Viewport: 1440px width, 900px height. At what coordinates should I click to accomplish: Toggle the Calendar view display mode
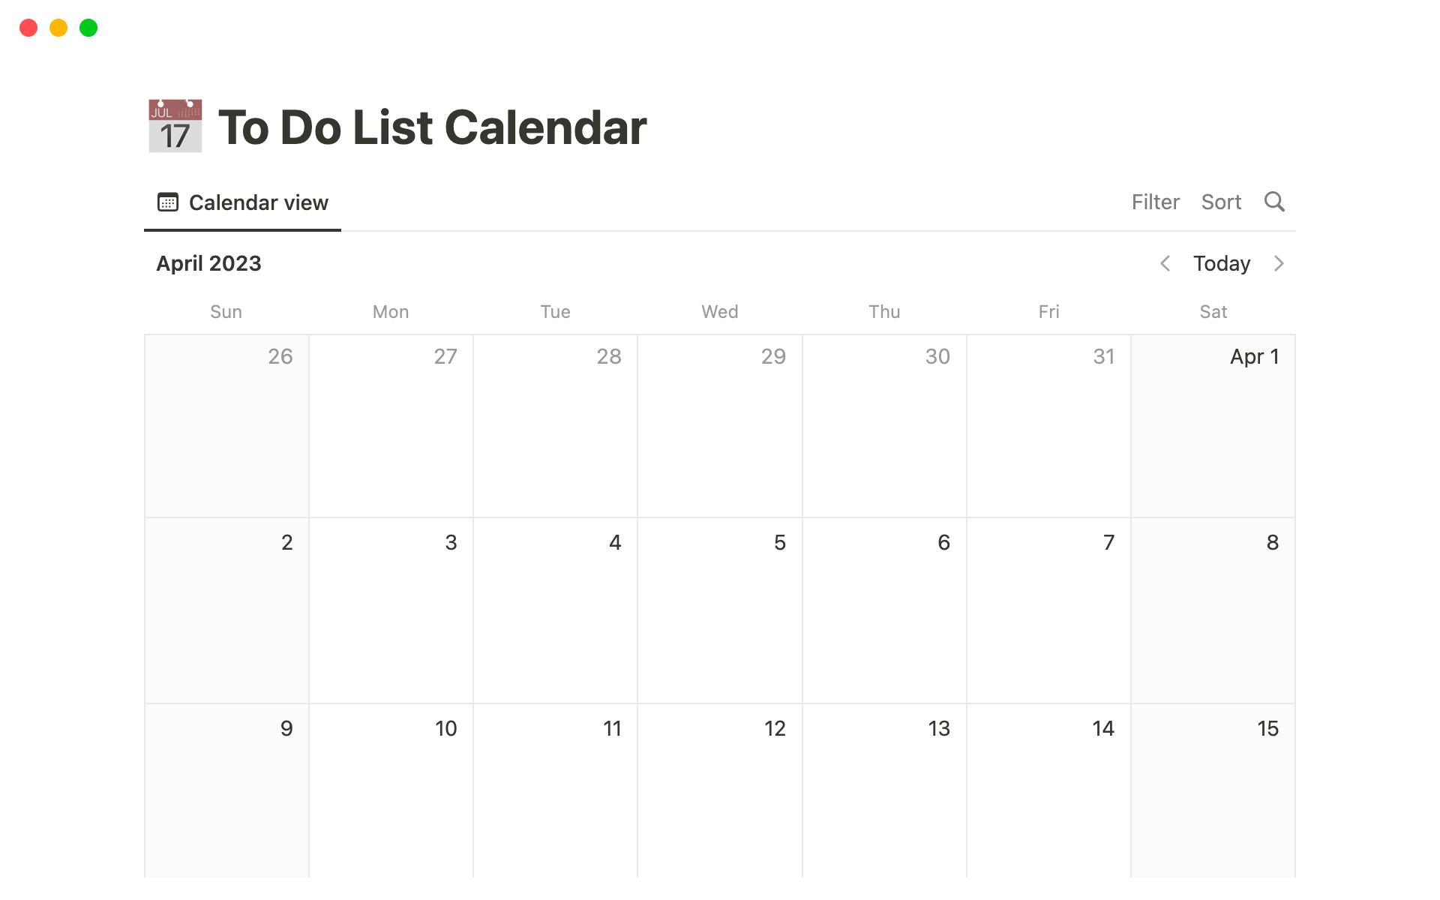tap(242, 202)
